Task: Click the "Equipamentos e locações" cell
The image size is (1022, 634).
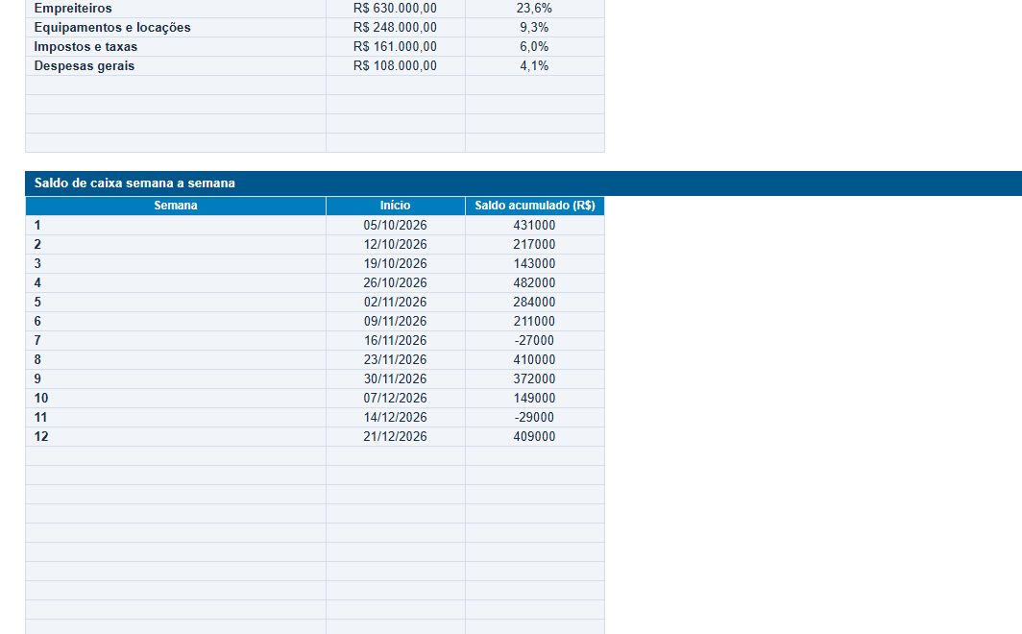Action: 176,27
